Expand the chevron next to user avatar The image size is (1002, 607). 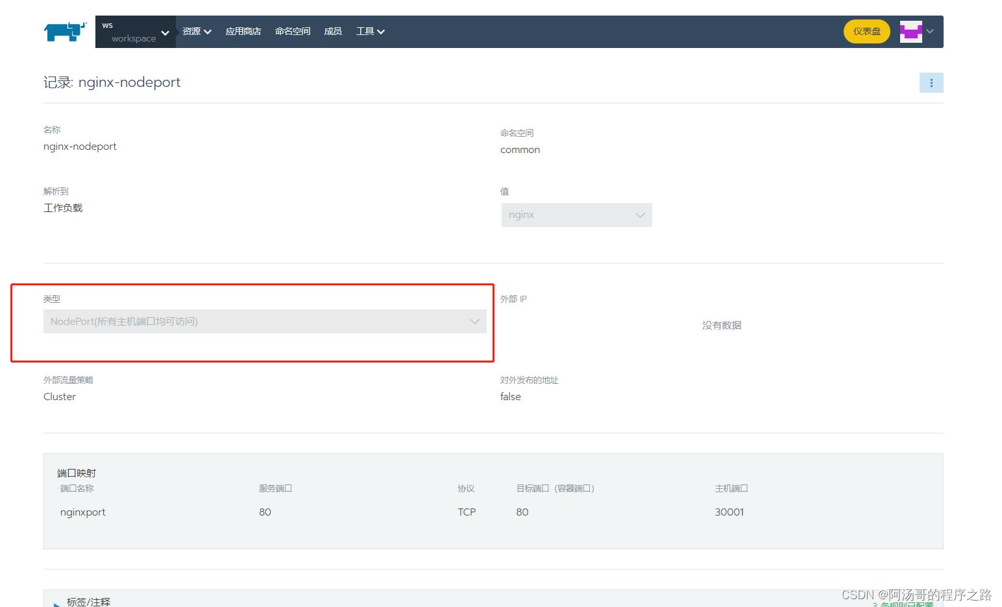[x=930, y=31]
